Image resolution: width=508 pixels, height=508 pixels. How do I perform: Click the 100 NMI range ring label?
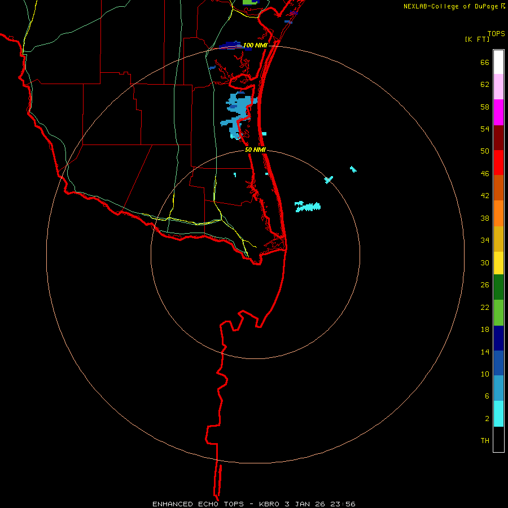pyautogui.click(x=255, y=45)
